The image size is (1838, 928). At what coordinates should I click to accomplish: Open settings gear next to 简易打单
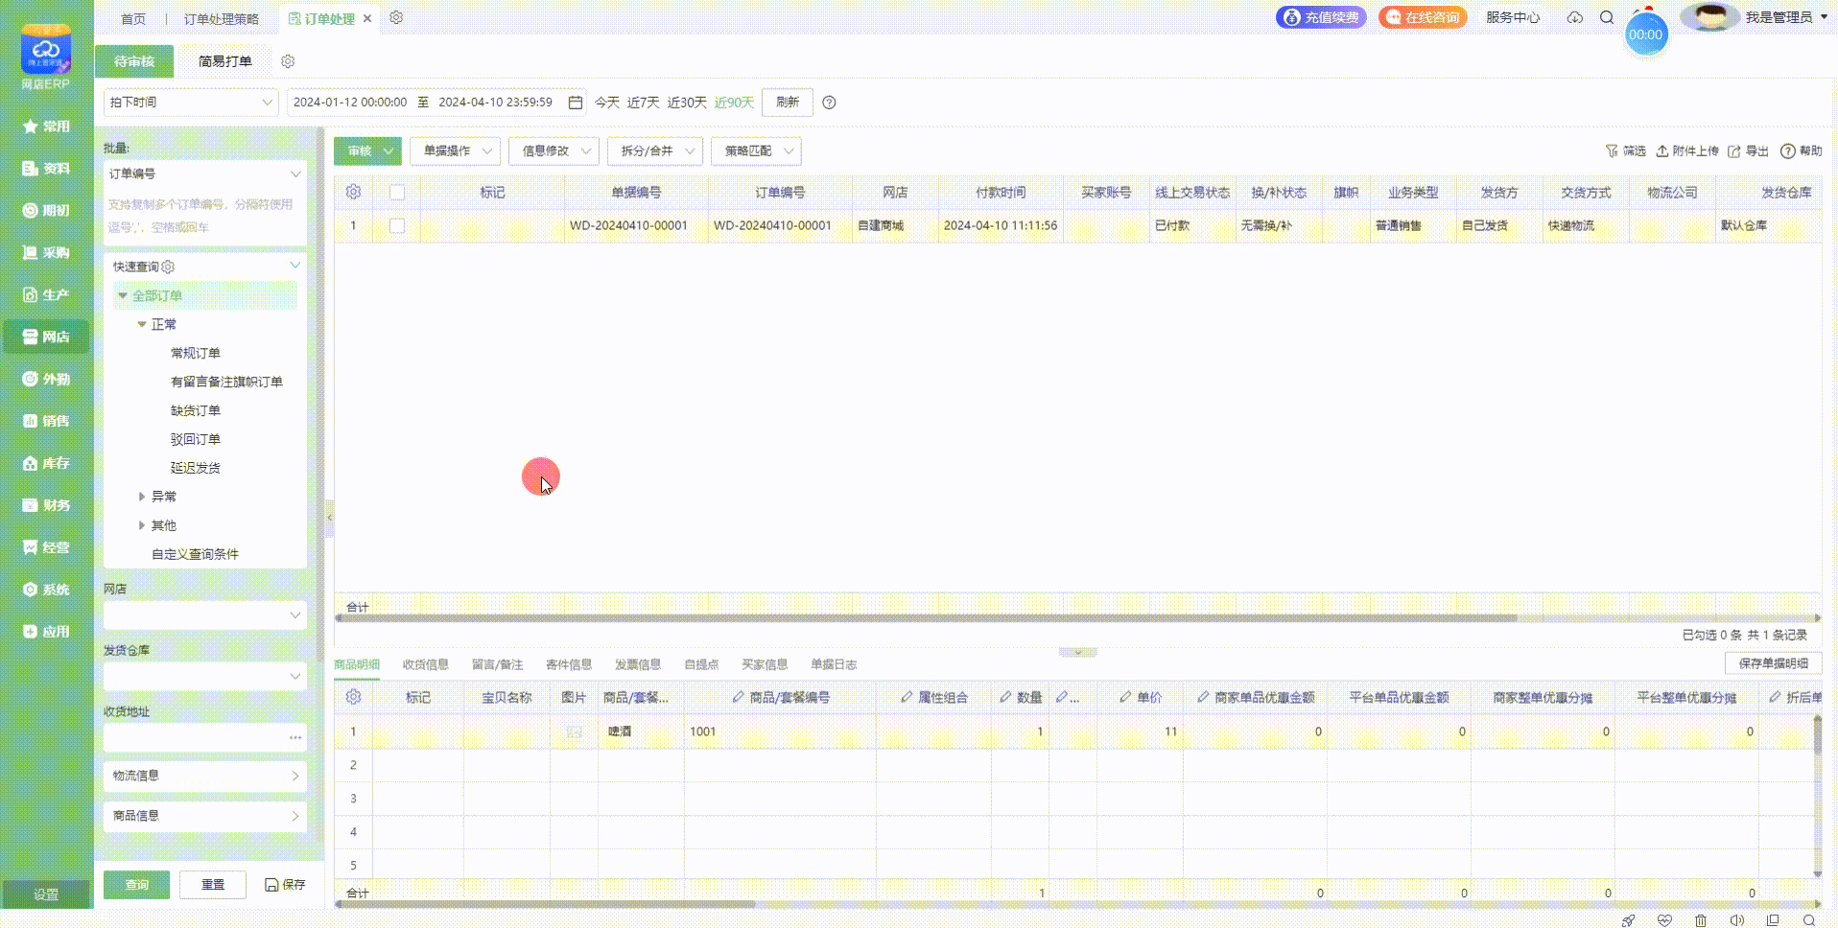(288, 61)
